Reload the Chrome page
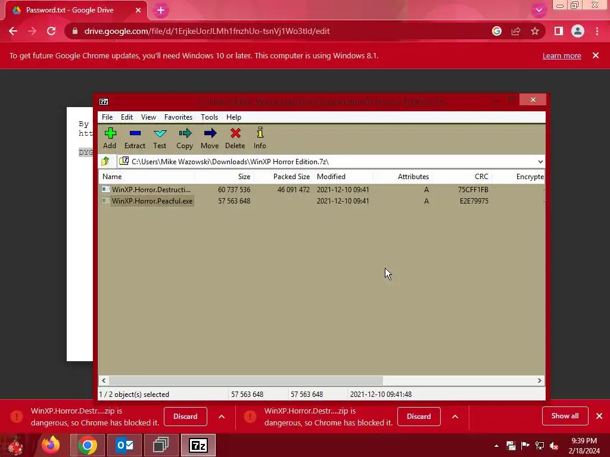Screen dimensions: 610x457 51,31
